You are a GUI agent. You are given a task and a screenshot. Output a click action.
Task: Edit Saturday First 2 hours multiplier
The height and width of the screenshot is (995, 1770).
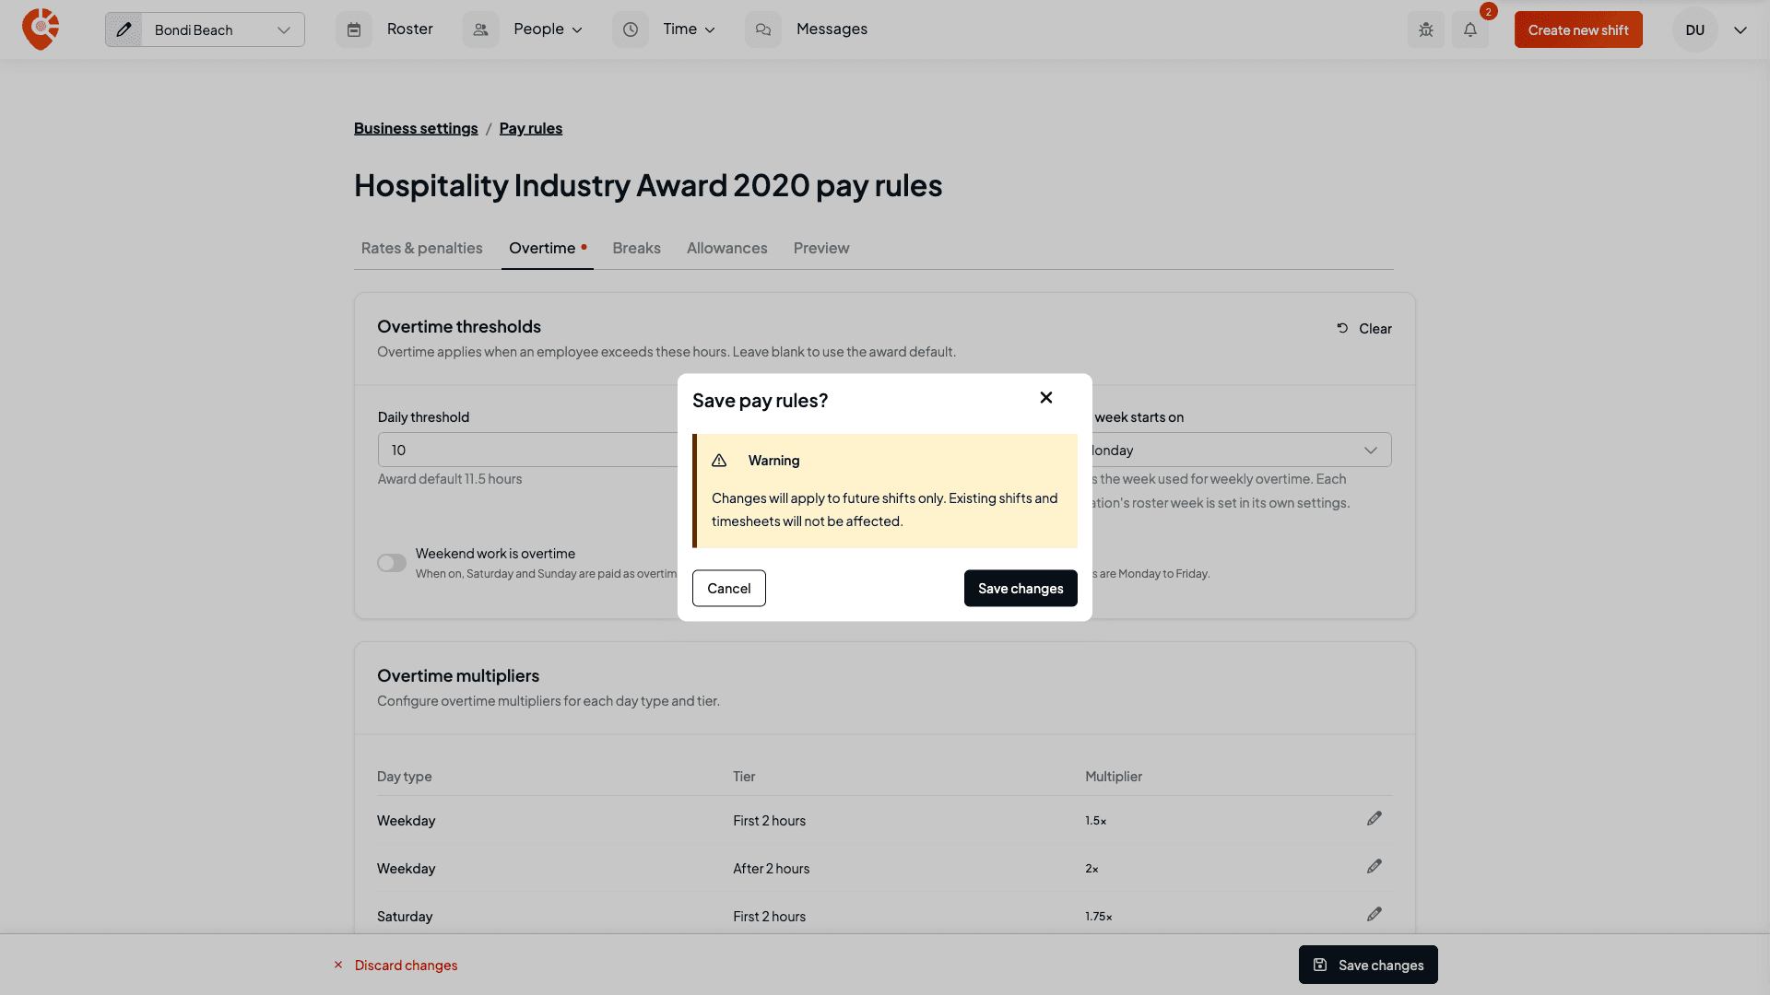pos(1375,915)
